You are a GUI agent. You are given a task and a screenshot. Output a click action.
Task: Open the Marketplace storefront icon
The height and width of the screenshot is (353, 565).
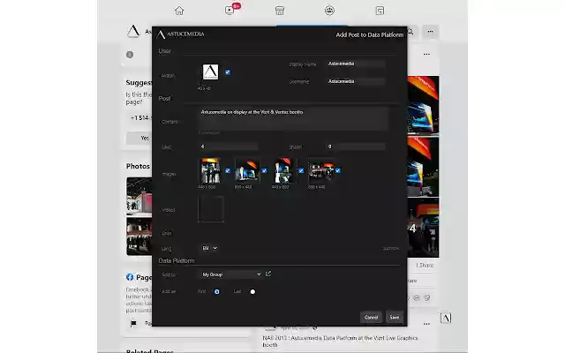point(280,11)
